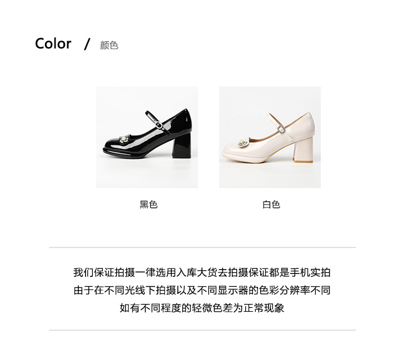The image size is (417, 354).
Task: Click the strap buckle on white shoe
Action: (281, 129)
